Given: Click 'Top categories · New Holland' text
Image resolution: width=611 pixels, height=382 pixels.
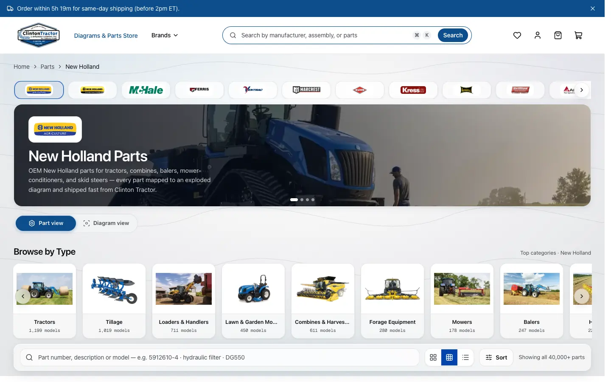Looking at the screenshot, I should point(555,253).
